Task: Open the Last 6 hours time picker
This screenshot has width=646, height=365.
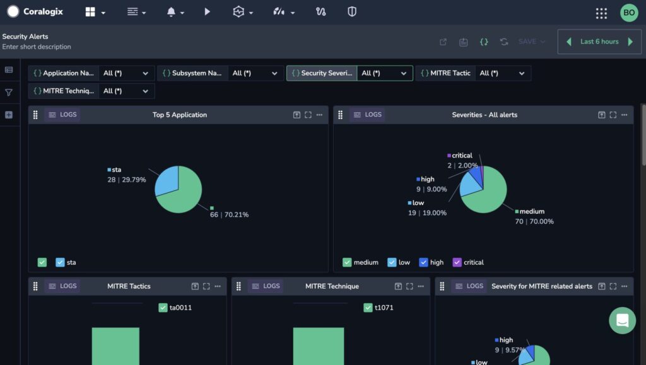Action: point(599,42)
